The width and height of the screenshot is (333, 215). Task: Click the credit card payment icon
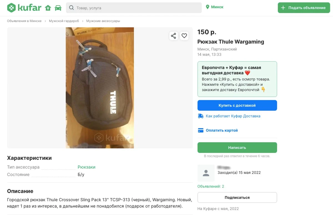[201, 130]
